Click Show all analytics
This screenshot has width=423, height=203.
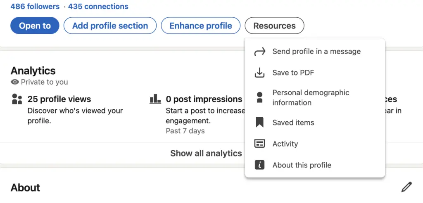pyautogui.click(x=206, y=153)
